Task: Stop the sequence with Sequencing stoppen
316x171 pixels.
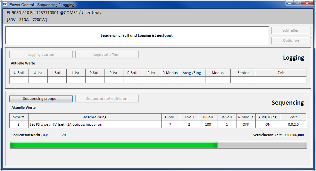Action: [41, 99]
